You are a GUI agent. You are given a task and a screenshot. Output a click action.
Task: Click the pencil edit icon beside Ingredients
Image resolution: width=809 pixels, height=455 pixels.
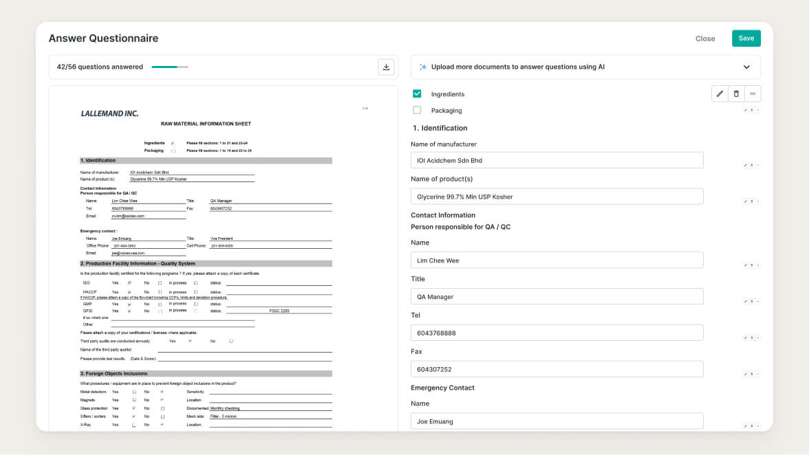coord(720,93)
